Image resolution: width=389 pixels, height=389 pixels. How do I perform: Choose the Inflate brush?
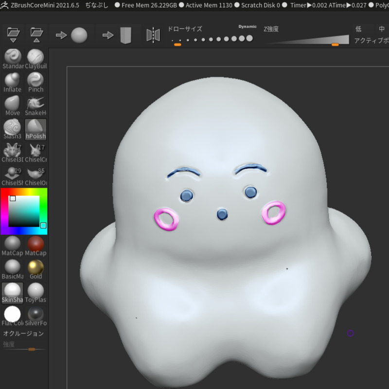point(13,81)
